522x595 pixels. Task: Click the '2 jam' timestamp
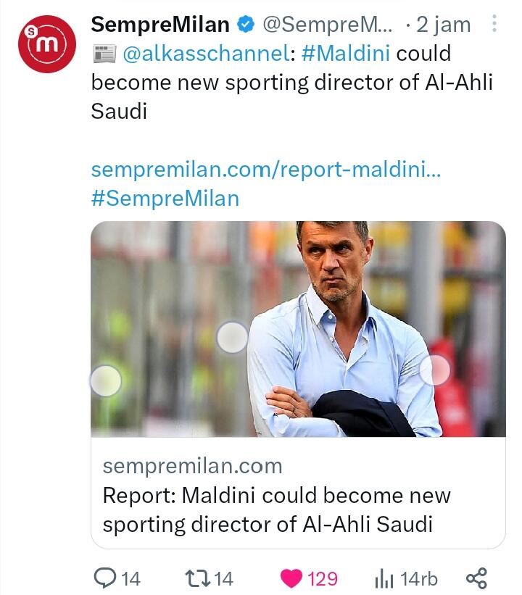[444, 25]
